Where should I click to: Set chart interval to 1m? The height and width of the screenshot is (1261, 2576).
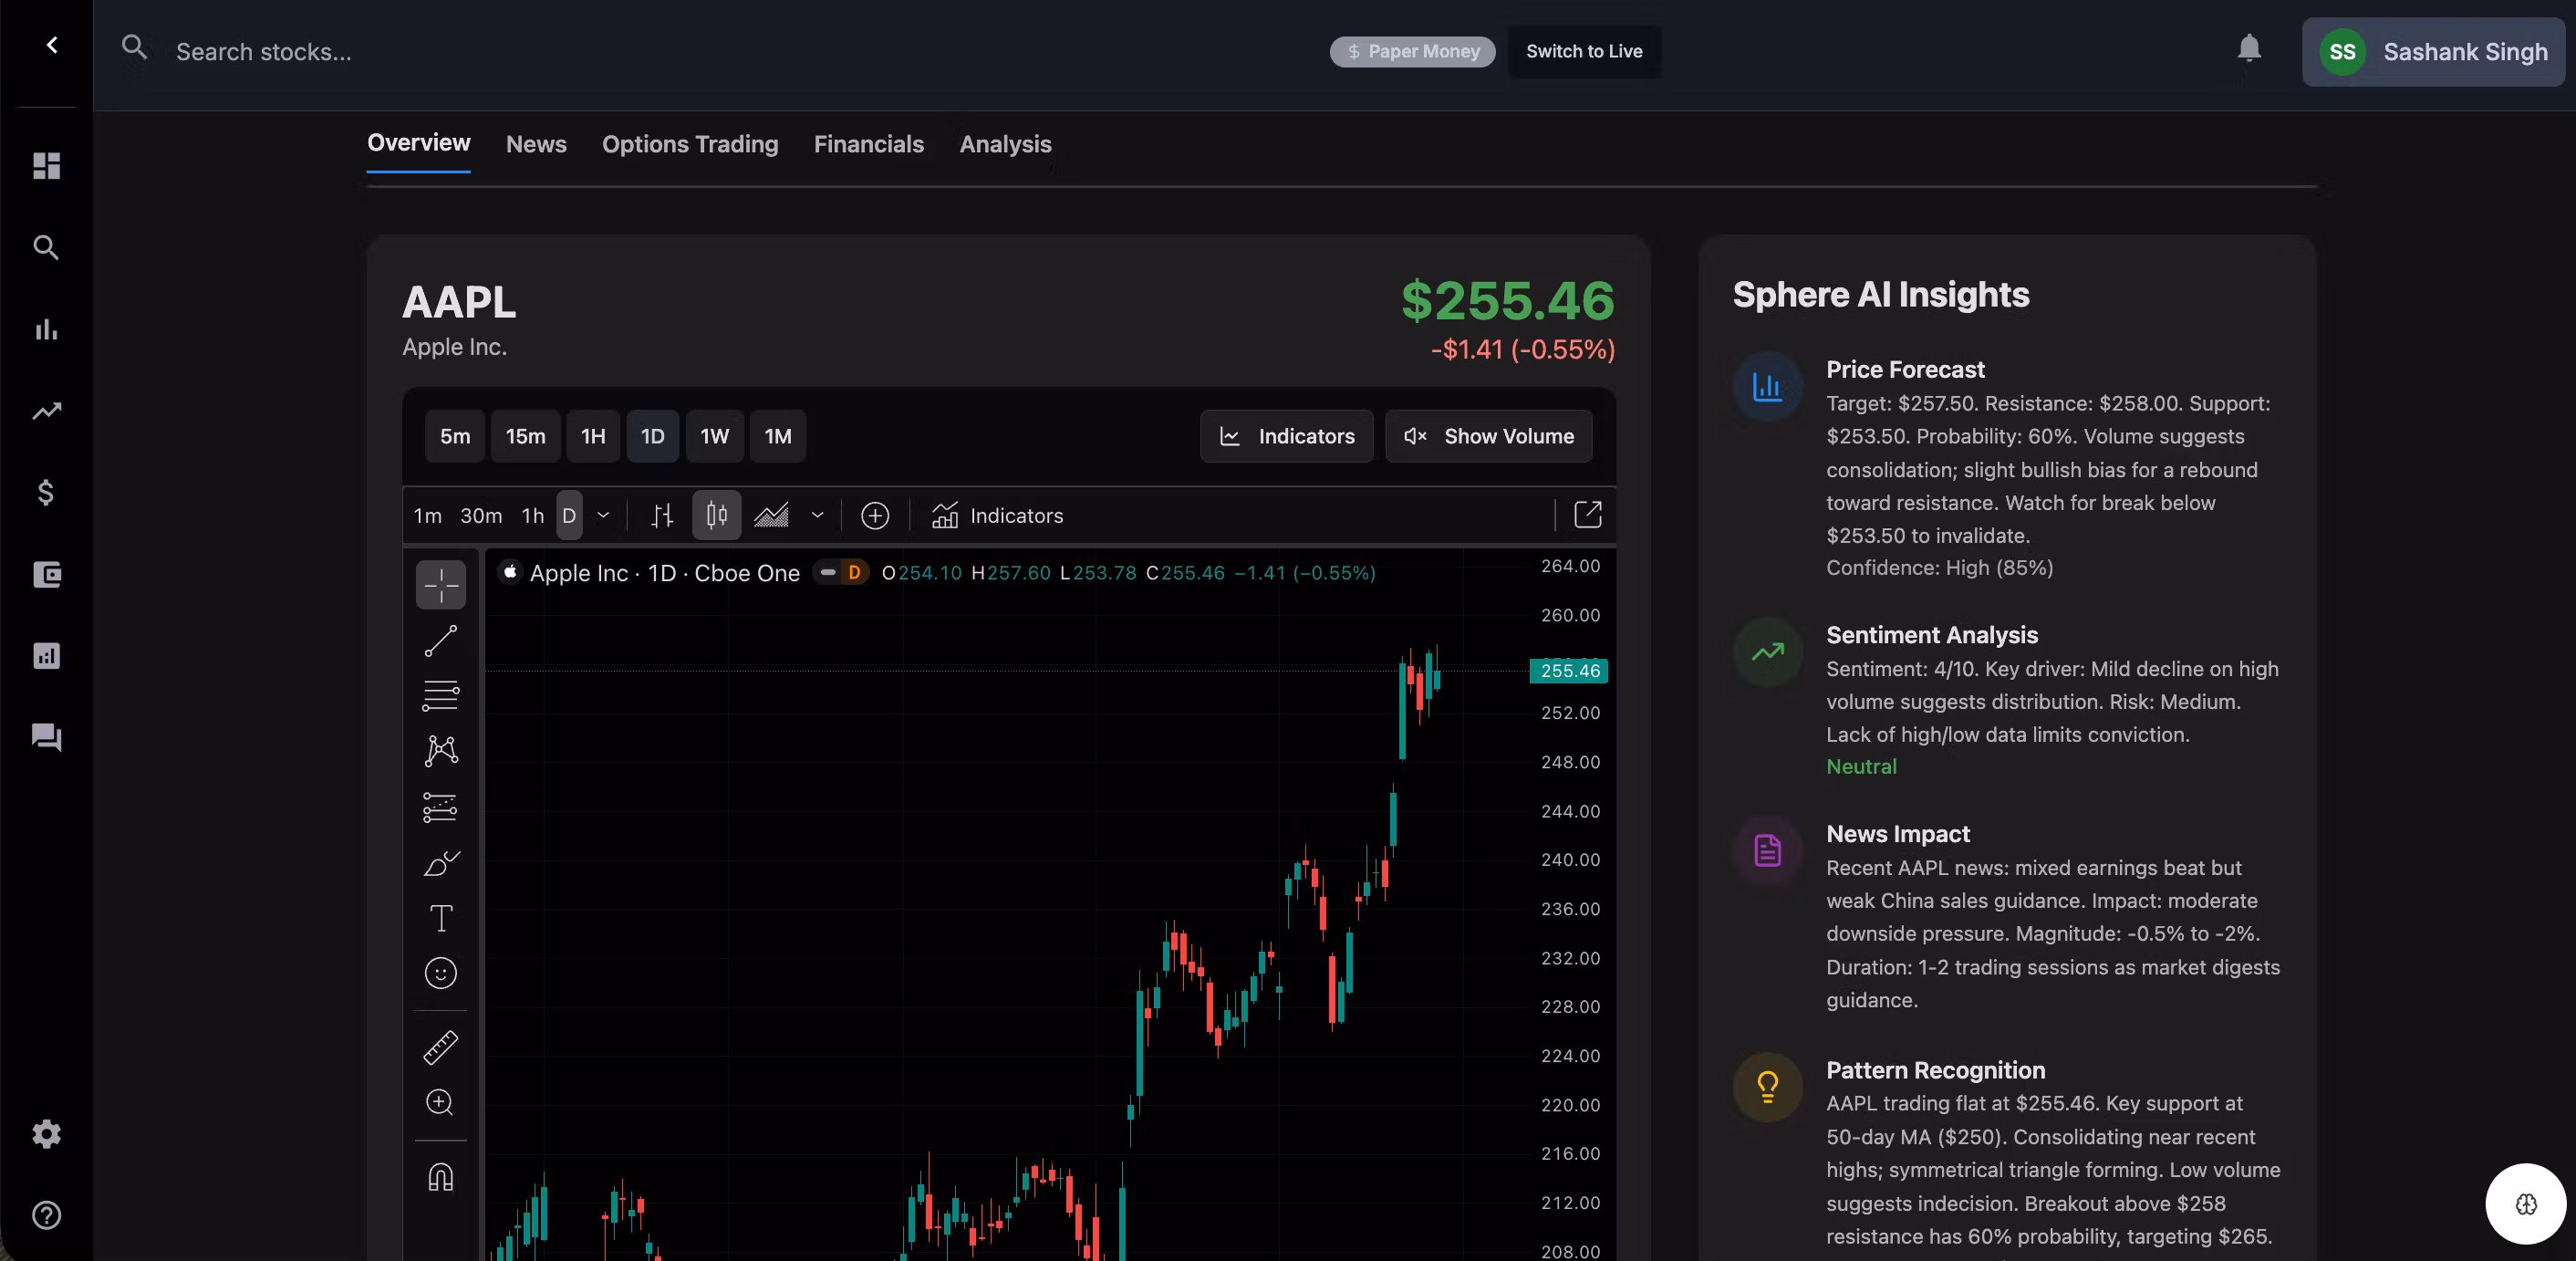pyautogui.click(x=428, y=516)
